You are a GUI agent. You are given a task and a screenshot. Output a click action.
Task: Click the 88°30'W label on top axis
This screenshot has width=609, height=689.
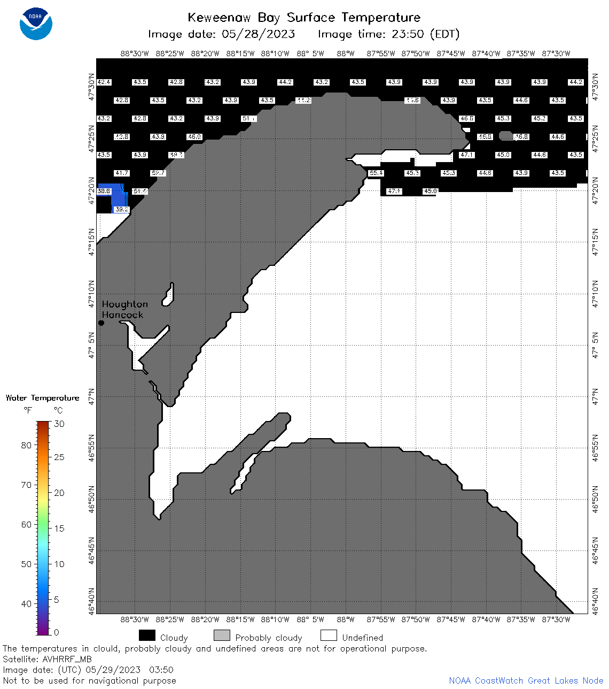click(135, 53)
